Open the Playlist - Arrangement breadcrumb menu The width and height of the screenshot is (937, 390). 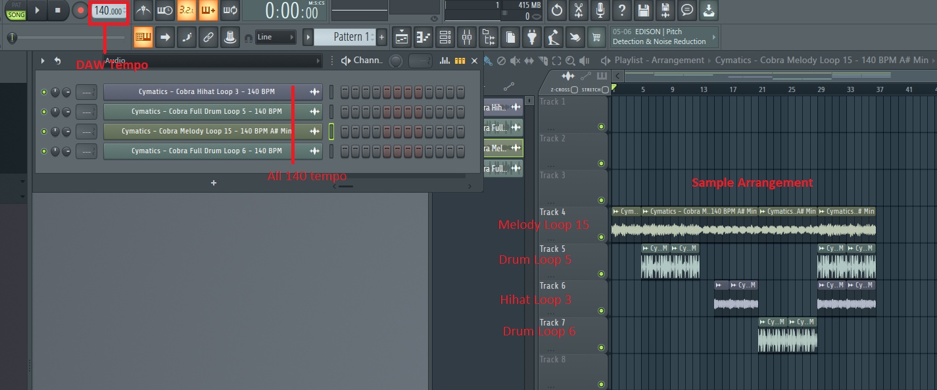click(659, 61)
